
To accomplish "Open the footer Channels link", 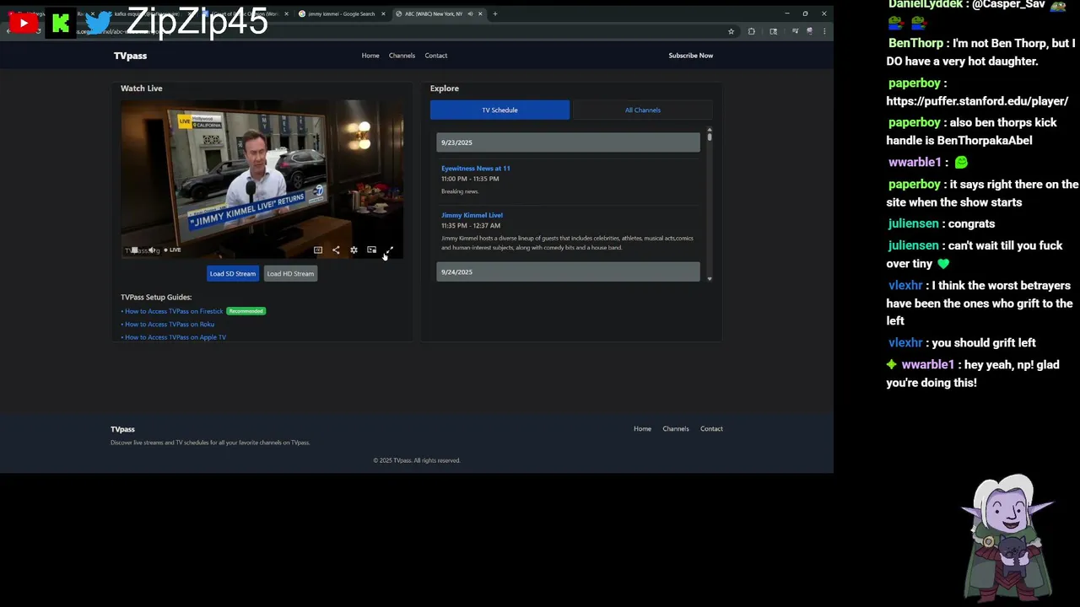I will pos(676,429).
